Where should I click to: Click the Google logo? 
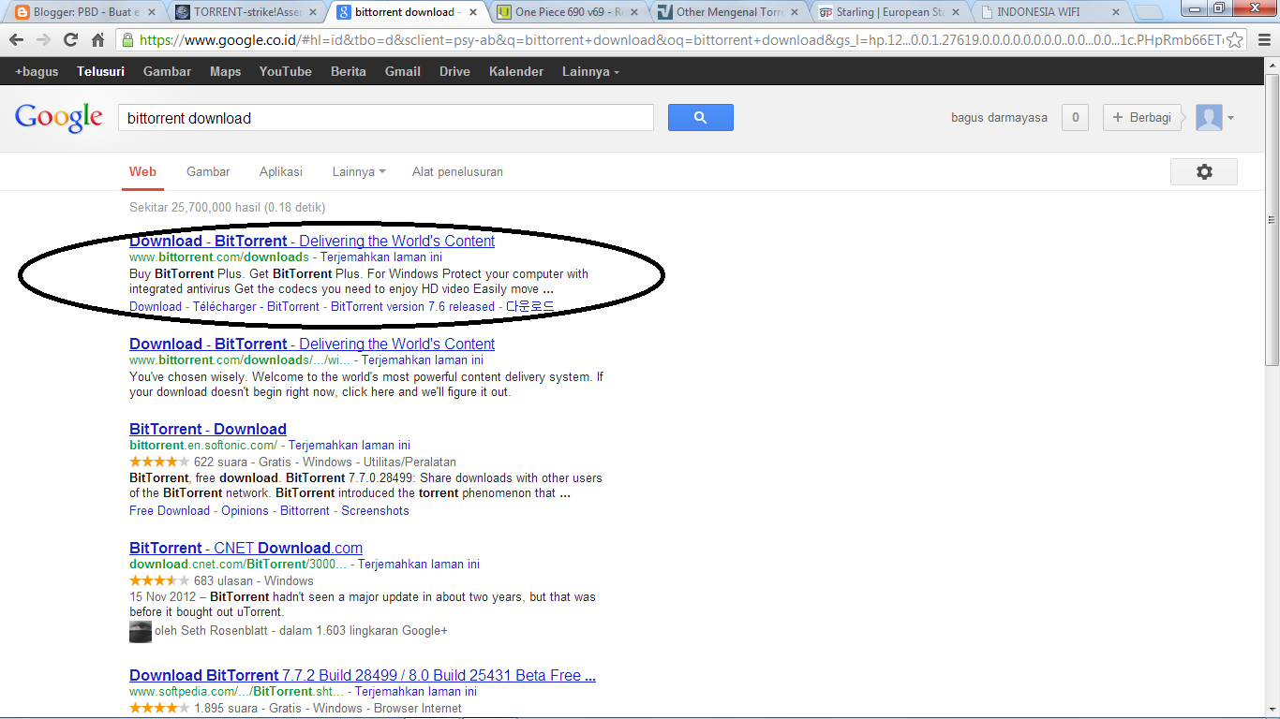(58, 118)
